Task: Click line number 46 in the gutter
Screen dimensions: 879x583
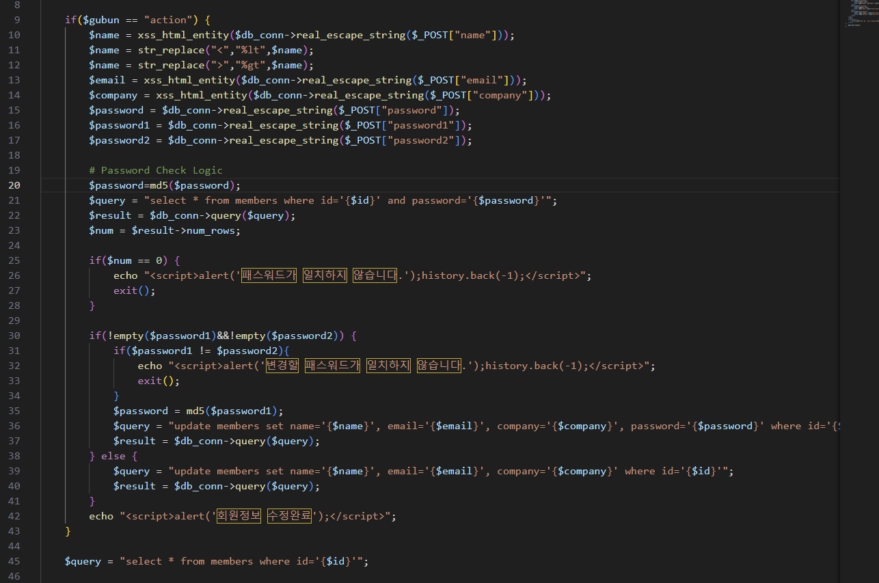Action: [x=14, y=576]
